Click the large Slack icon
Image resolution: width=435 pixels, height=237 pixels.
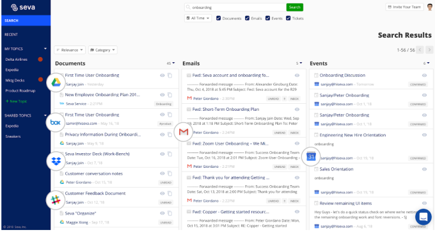(x=56, y=200)
